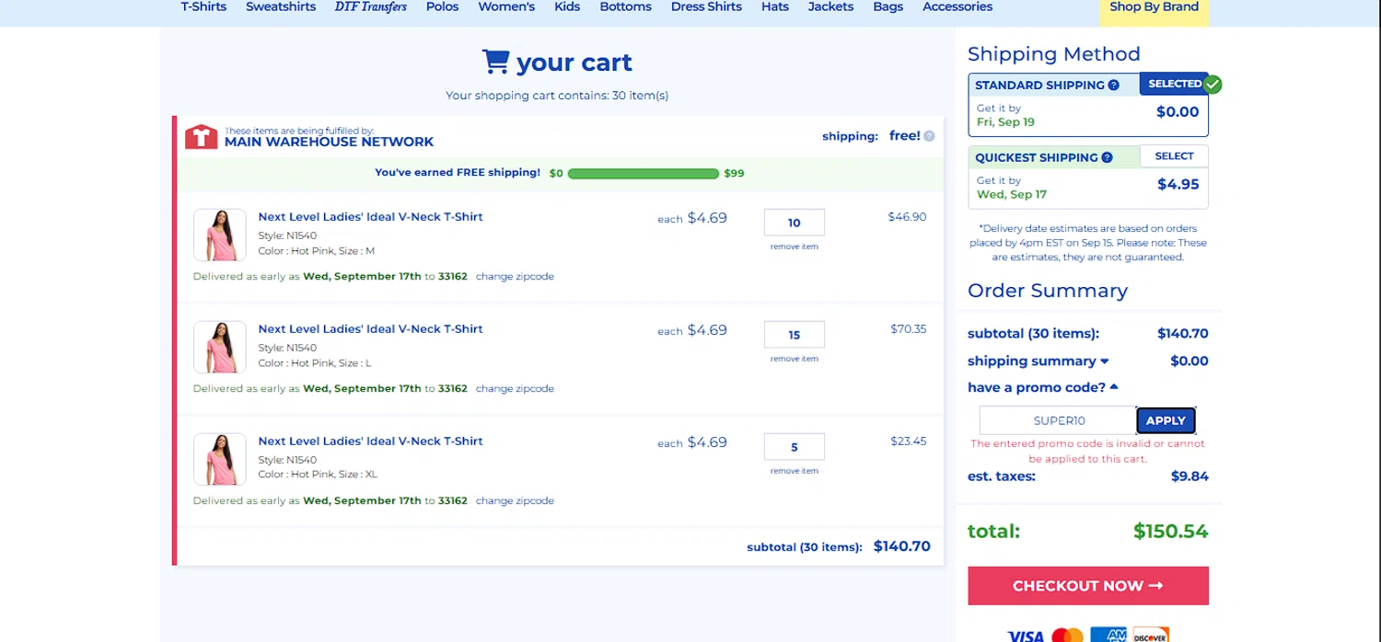The width and height of the screenshot is (1381, 642).
Task: Change zipcode for the size M item
Action: click(x=515, y=277)
